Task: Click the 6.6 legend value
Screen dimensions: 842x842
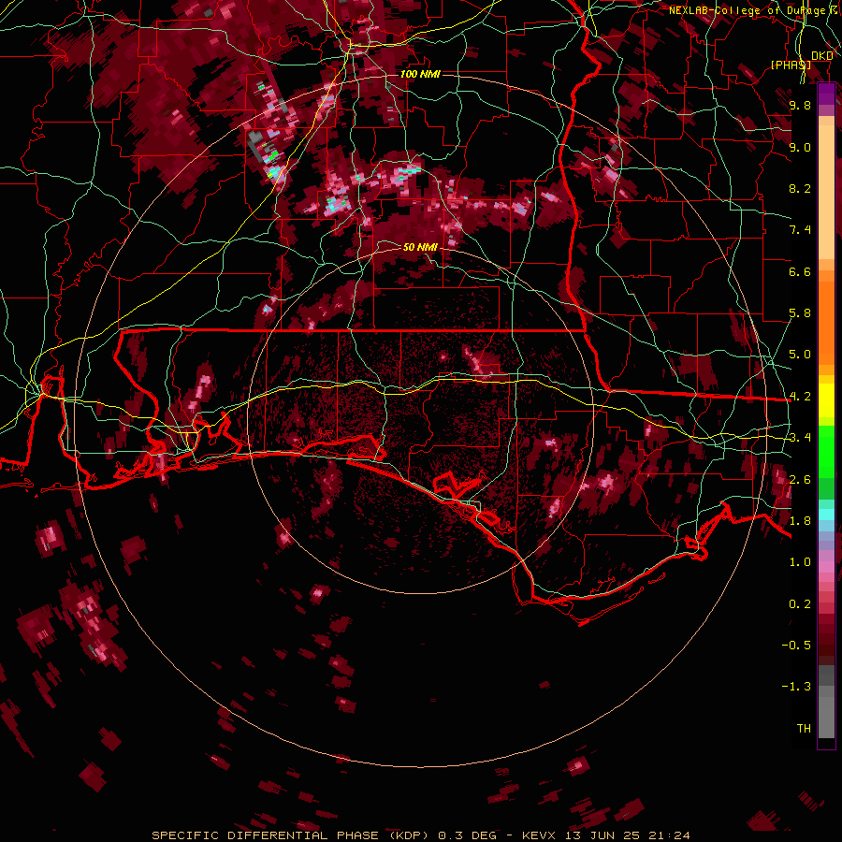Action: (x=800, y=271)
